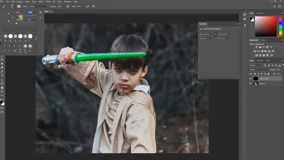This screenshot has width=284, height=160.
Task: Enable airbrush-style build-up icon
Action: click(87, 6)
